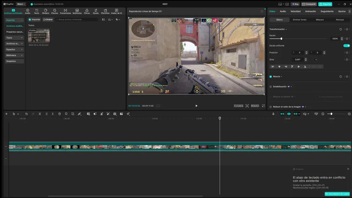Open the Filtros panel
Screen dimensions: 352x198
87,11
